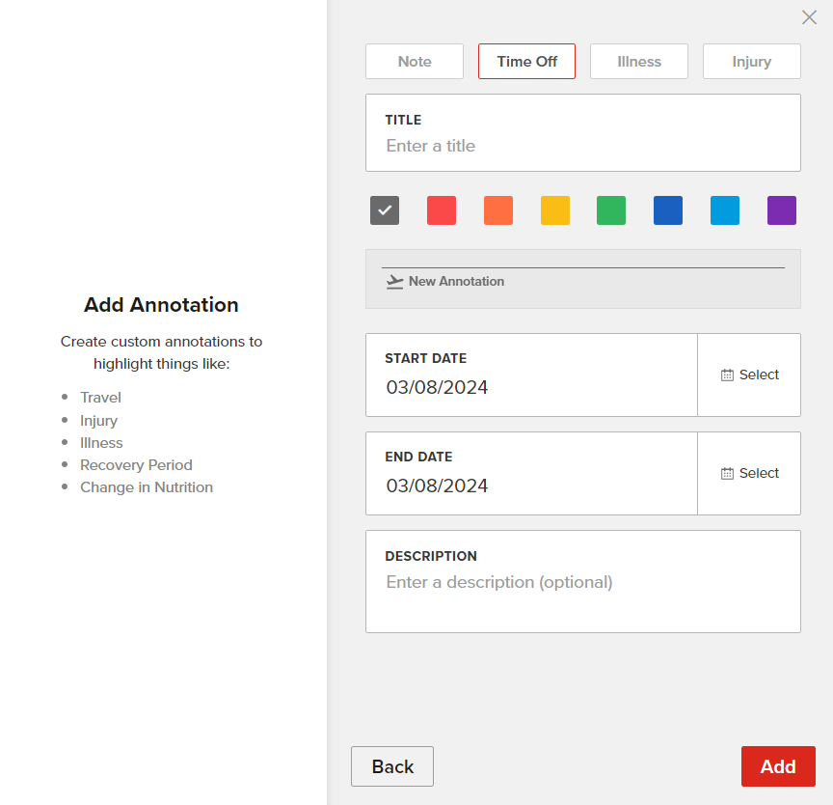Pick the orange color swatch
The height and width of the screenshot is (805, 833).
point(498,210)
